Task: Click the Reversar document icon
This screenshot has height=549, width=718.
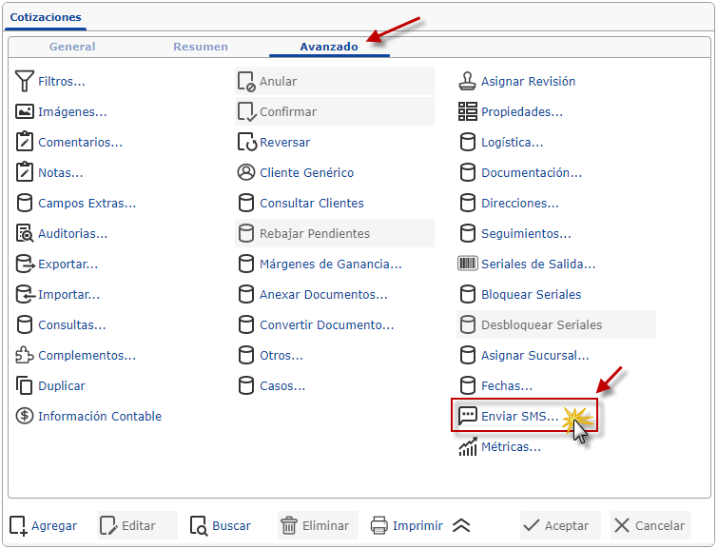Action: coord(247,142)
